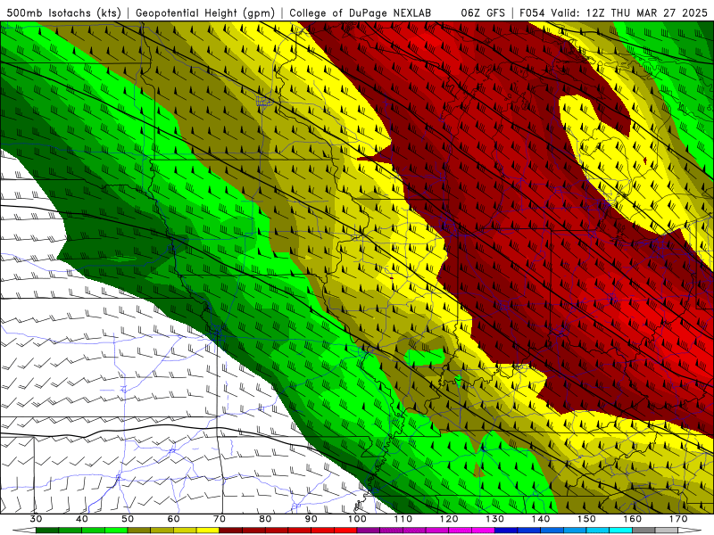Select the magenta swatch just before 130
This screenshot has width=714, height=535.
pos(483,531)
